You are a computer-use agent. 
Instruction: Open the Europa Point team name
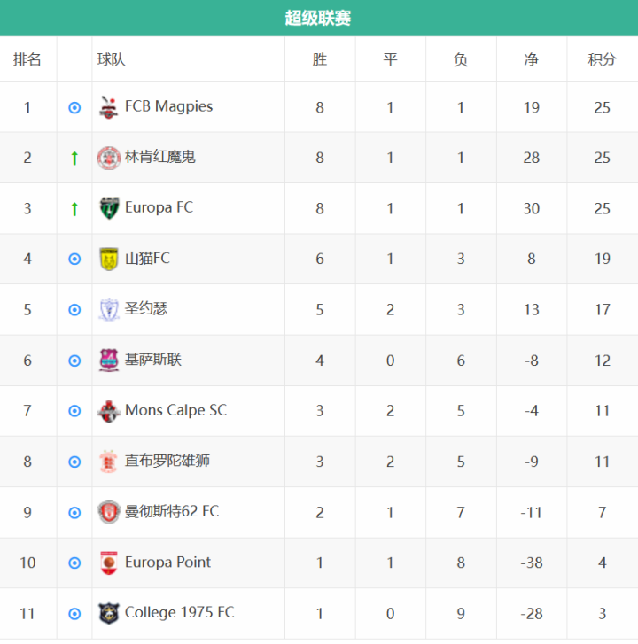coord(167,562)
